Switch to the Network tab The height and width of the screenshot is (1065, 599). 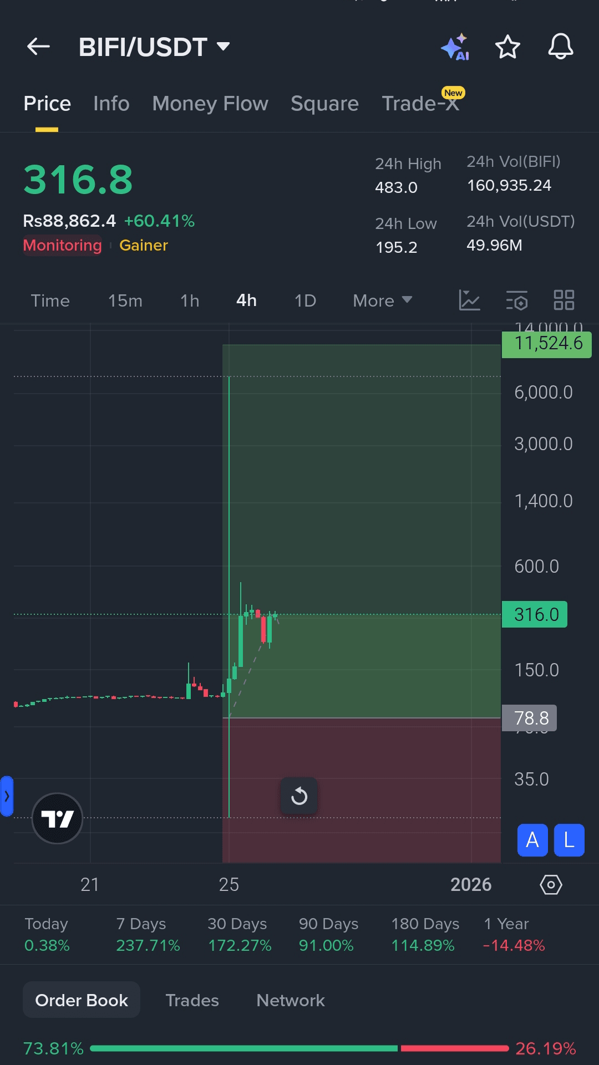pyautogui.click(x=291, y=1000)
